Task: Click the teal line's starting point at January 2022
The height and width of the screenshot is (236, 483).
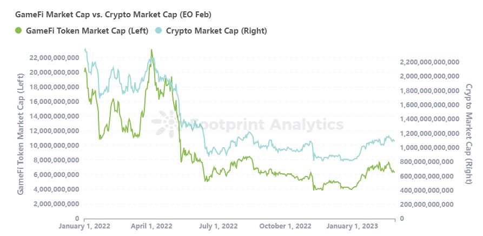Action: click(x=85, y=49)
